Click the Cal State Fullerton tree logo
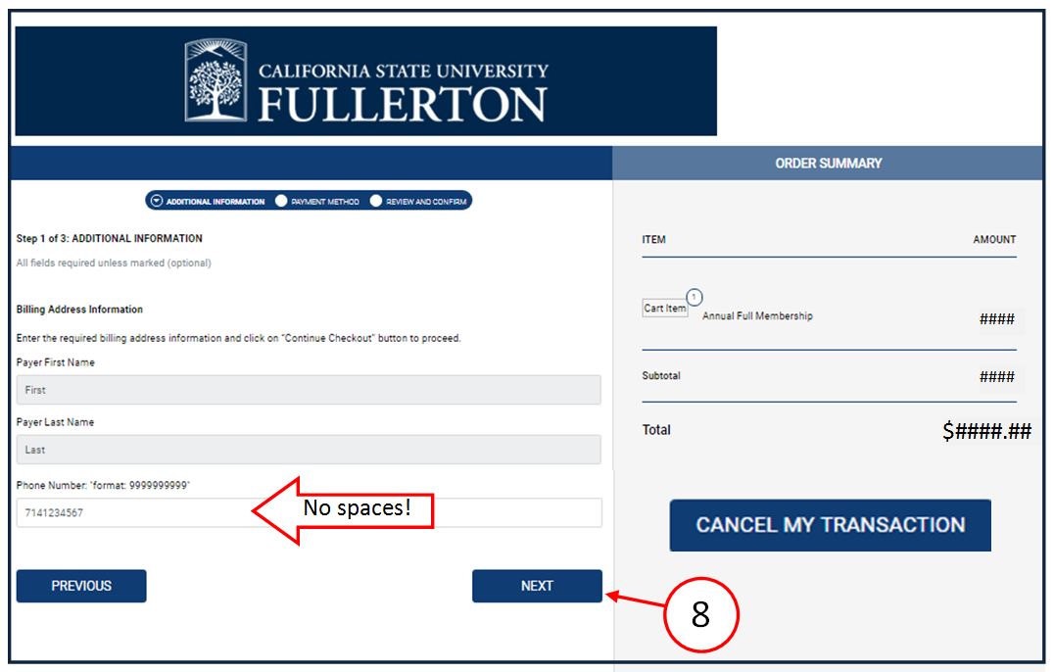Screen dimensions: 1054x672 (x=216, y=80)
